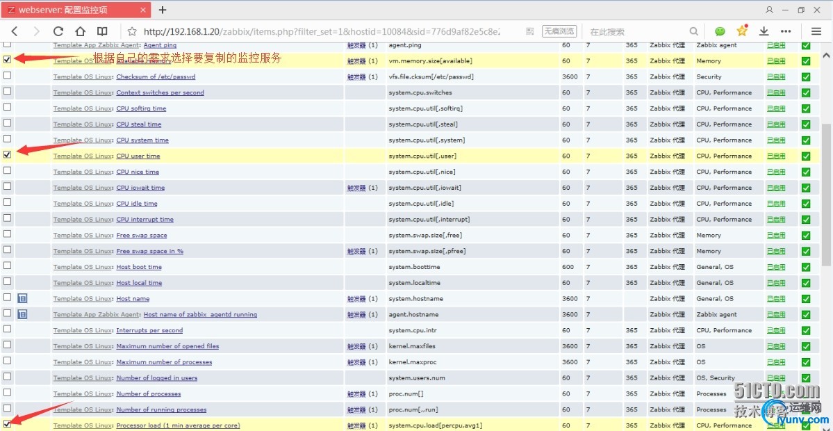The image size is (833, 431).
Task: Uncheck the CPU user time checkbox
Action: [7, 154]
